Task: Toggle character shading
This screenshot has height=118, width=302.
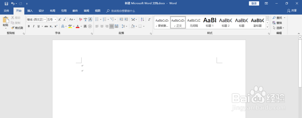Action: 85,26
